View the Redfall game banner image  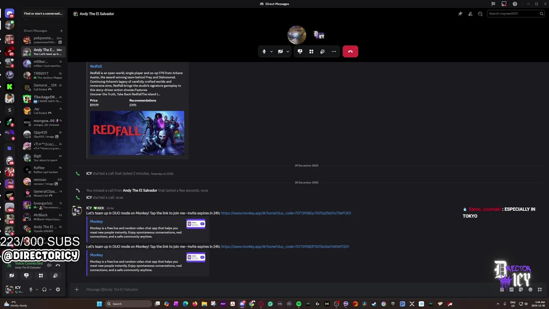coord(137,133)
